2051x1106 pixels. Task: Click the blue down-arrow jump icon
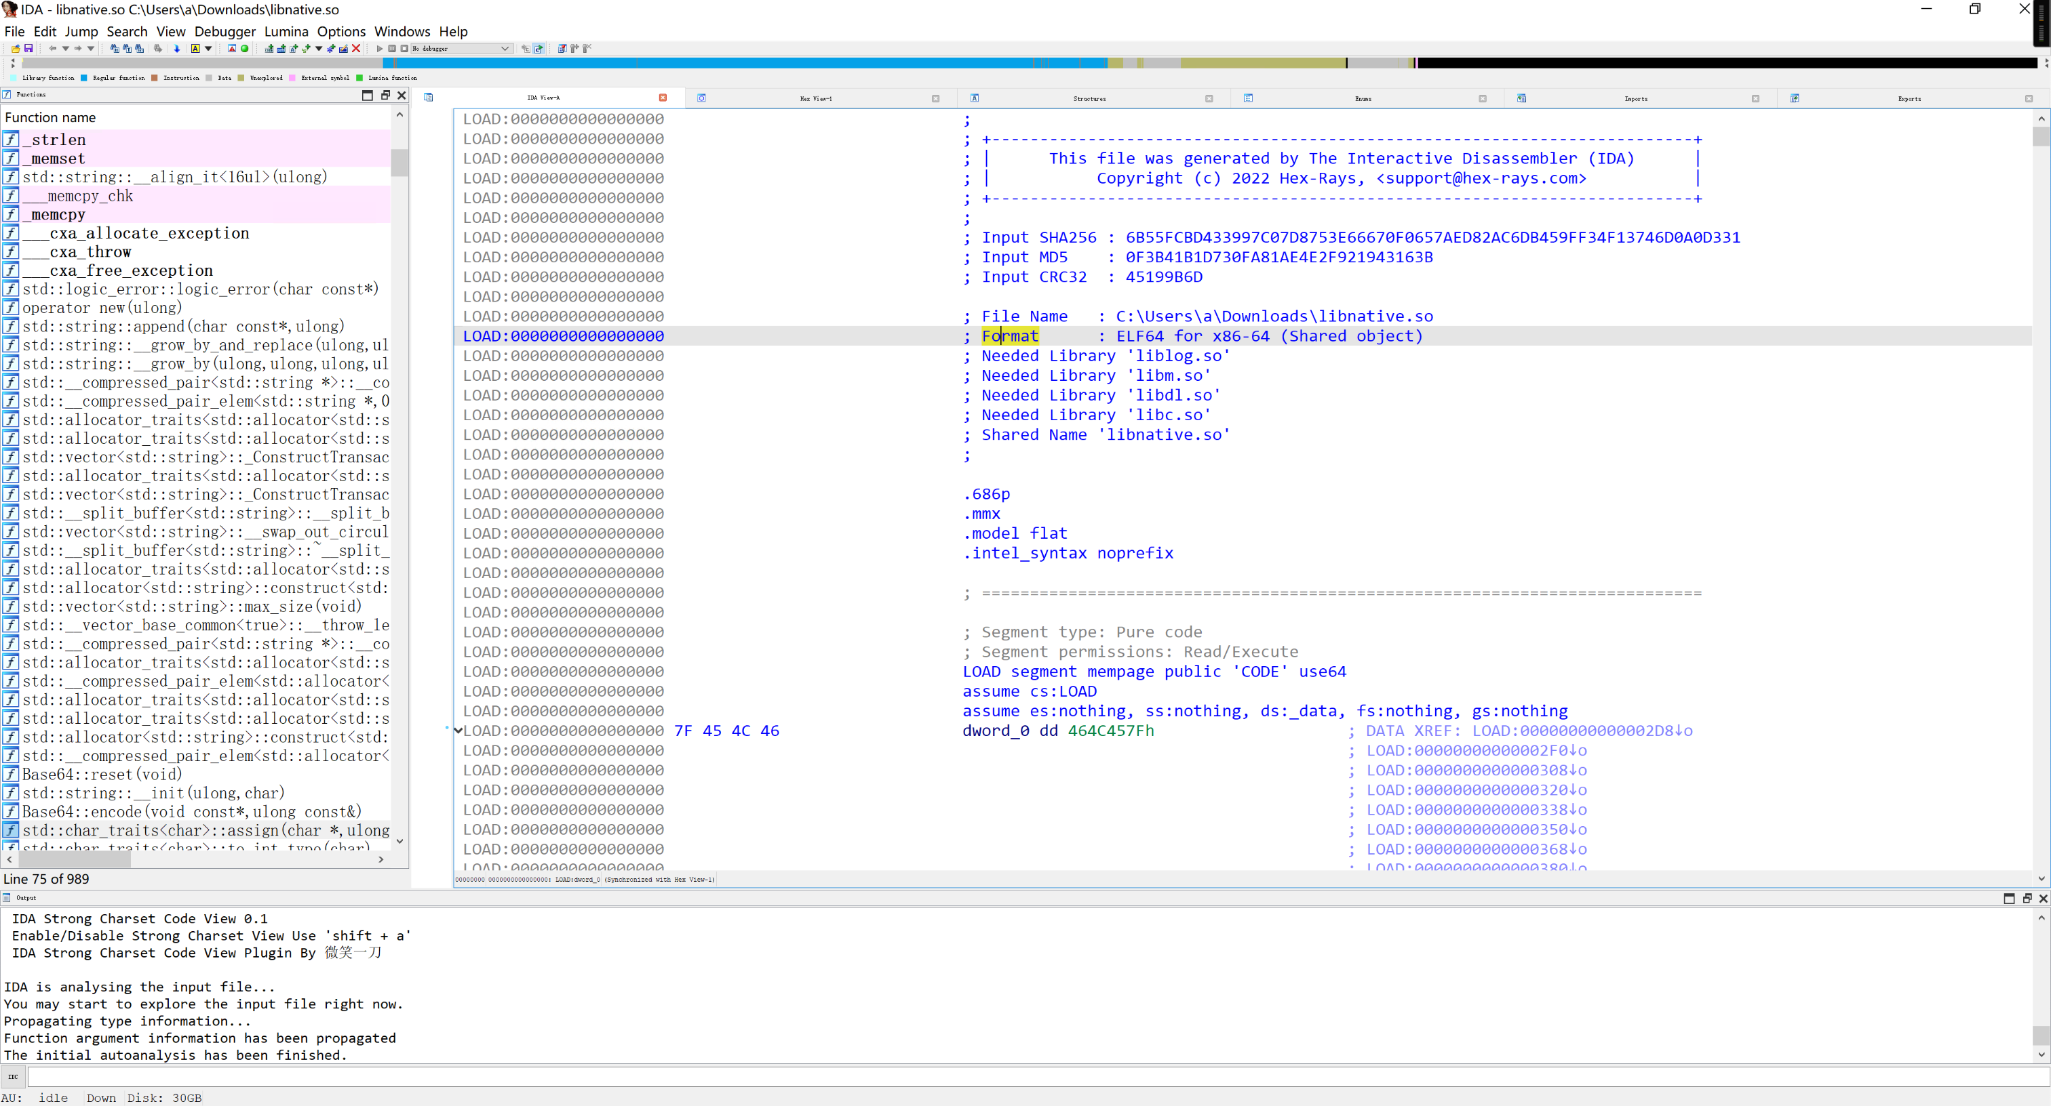pos(177,49)
